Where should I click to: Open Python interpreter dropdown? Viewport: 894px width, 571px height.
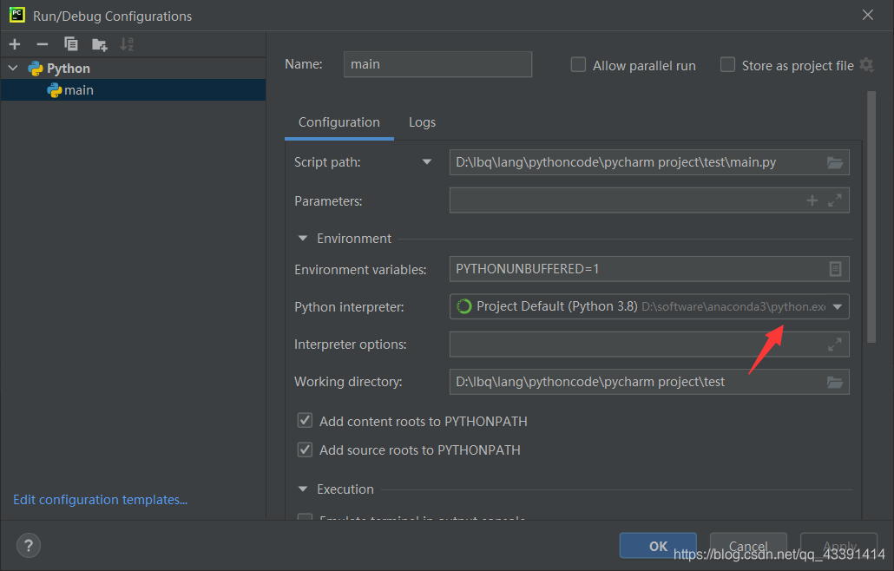pyautogui.click(x=837, y=306)
